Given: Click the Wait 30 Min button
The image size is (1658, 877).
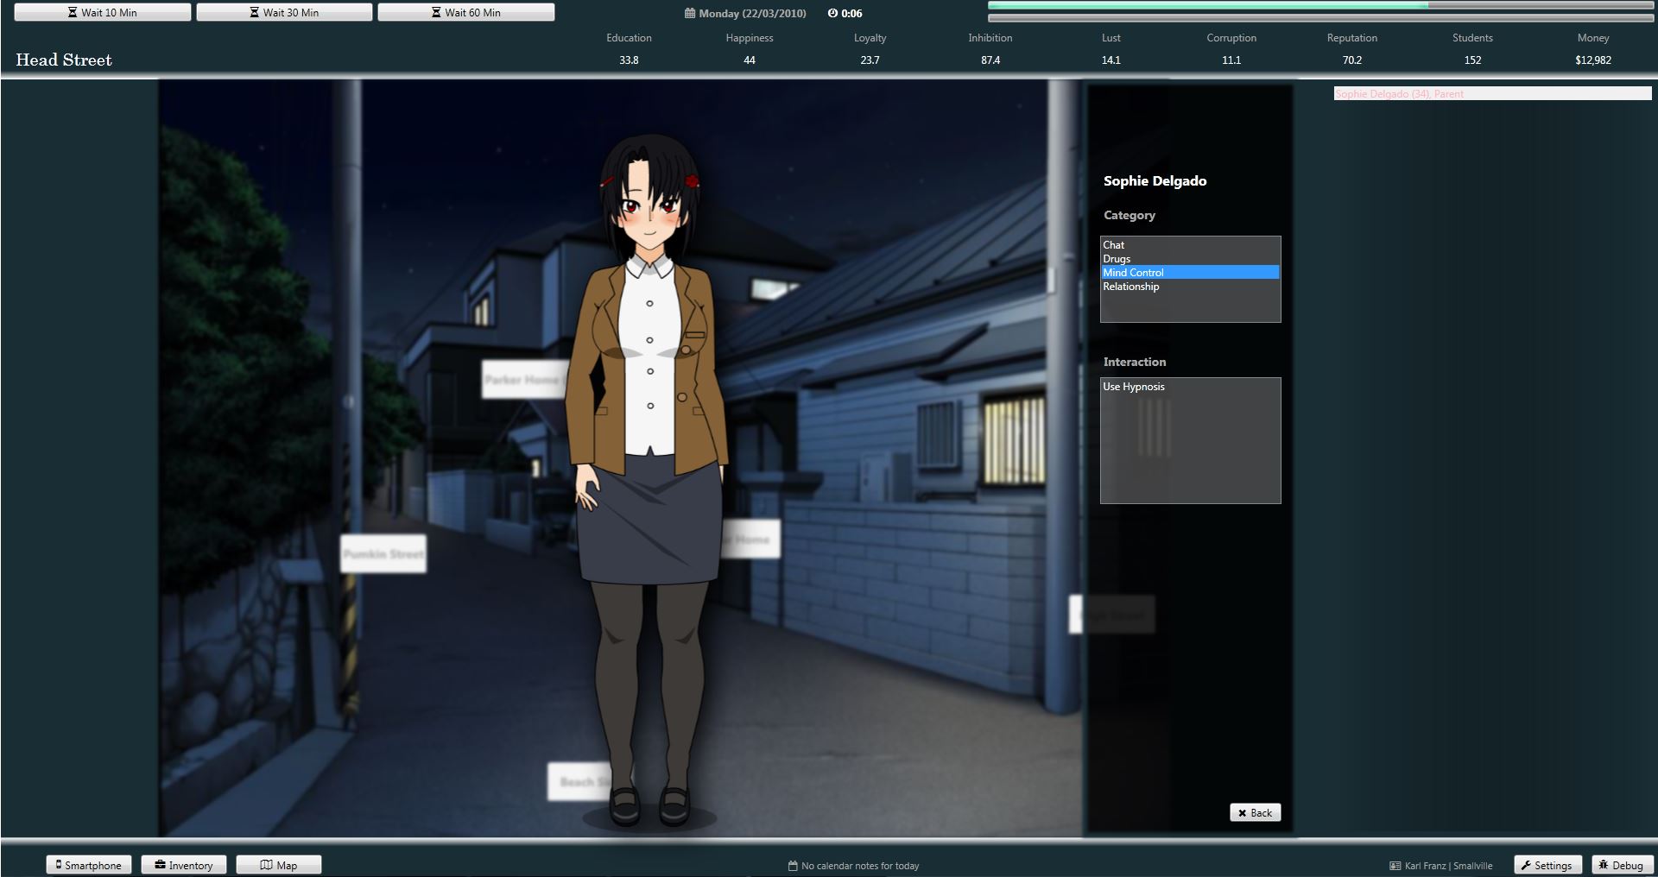Looking at the screenshot, I should 285,12.
